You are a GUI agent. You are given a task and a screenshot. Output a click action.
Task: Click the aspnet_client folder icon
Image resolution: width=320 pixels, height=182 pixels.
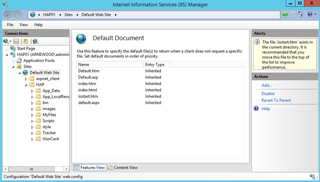click(32, 79)
